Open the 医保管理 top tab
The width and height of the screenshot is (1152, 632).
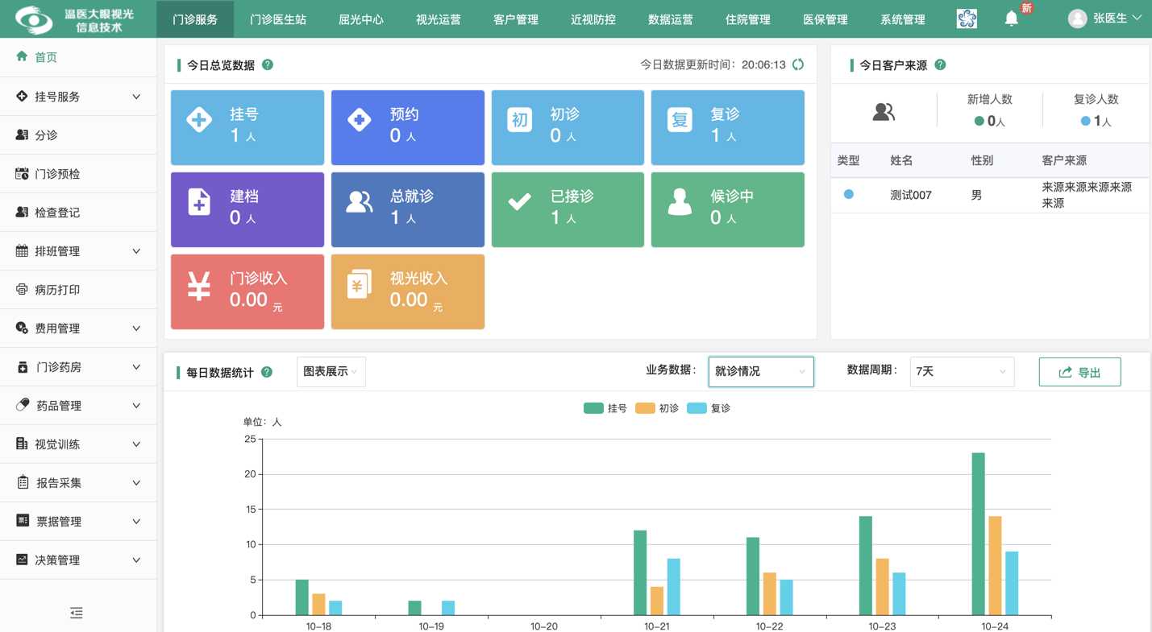point(826,19)
